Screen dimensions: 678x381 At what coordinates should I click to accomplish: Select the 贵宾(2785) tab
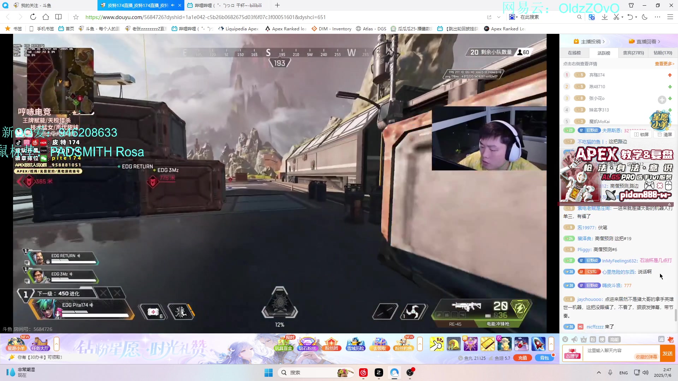pyautogui.click(x=633, y=53)
